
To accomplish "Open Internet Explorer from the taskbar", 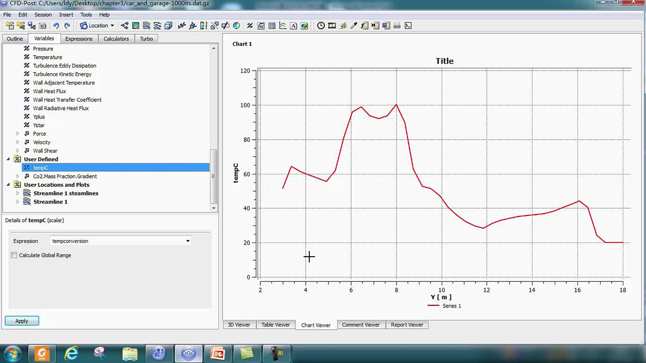I will coord(71,353).
